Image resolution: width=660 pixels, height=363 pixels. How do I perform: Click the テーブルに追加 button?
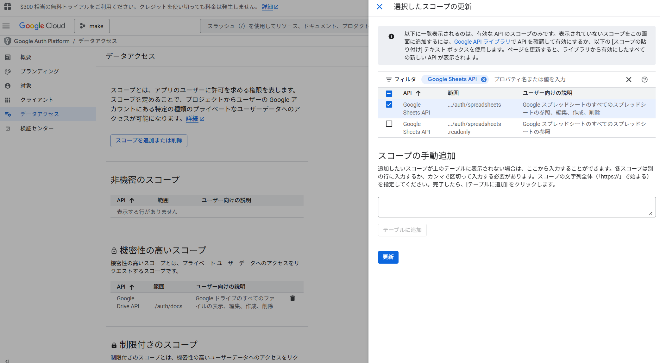pos(402,230)
